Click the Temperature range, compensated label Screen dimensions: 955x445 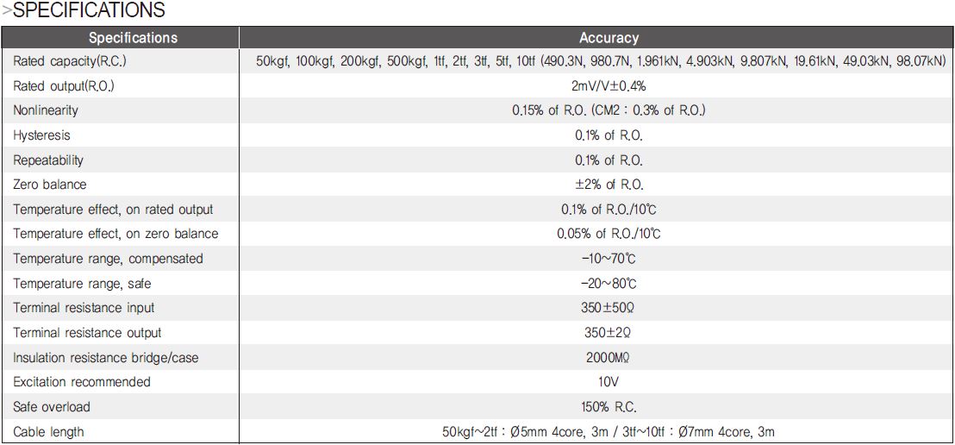click(108, 259)
